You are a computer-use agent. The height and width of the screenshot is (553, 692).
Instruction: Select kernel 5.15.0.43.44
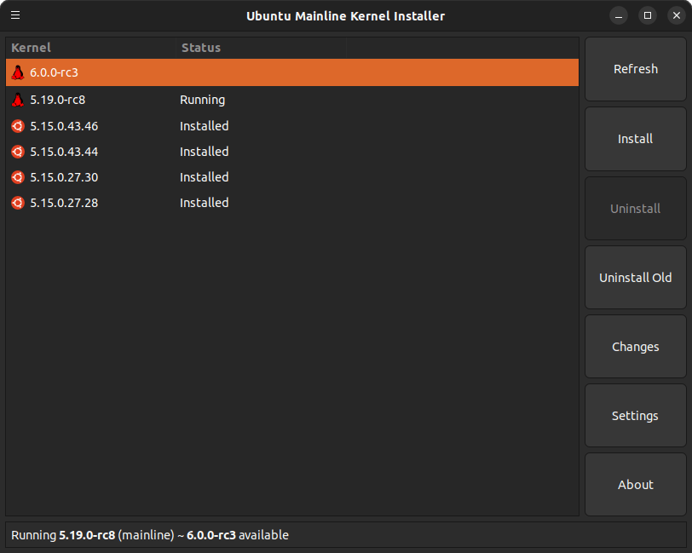click(x=292, y=152)
